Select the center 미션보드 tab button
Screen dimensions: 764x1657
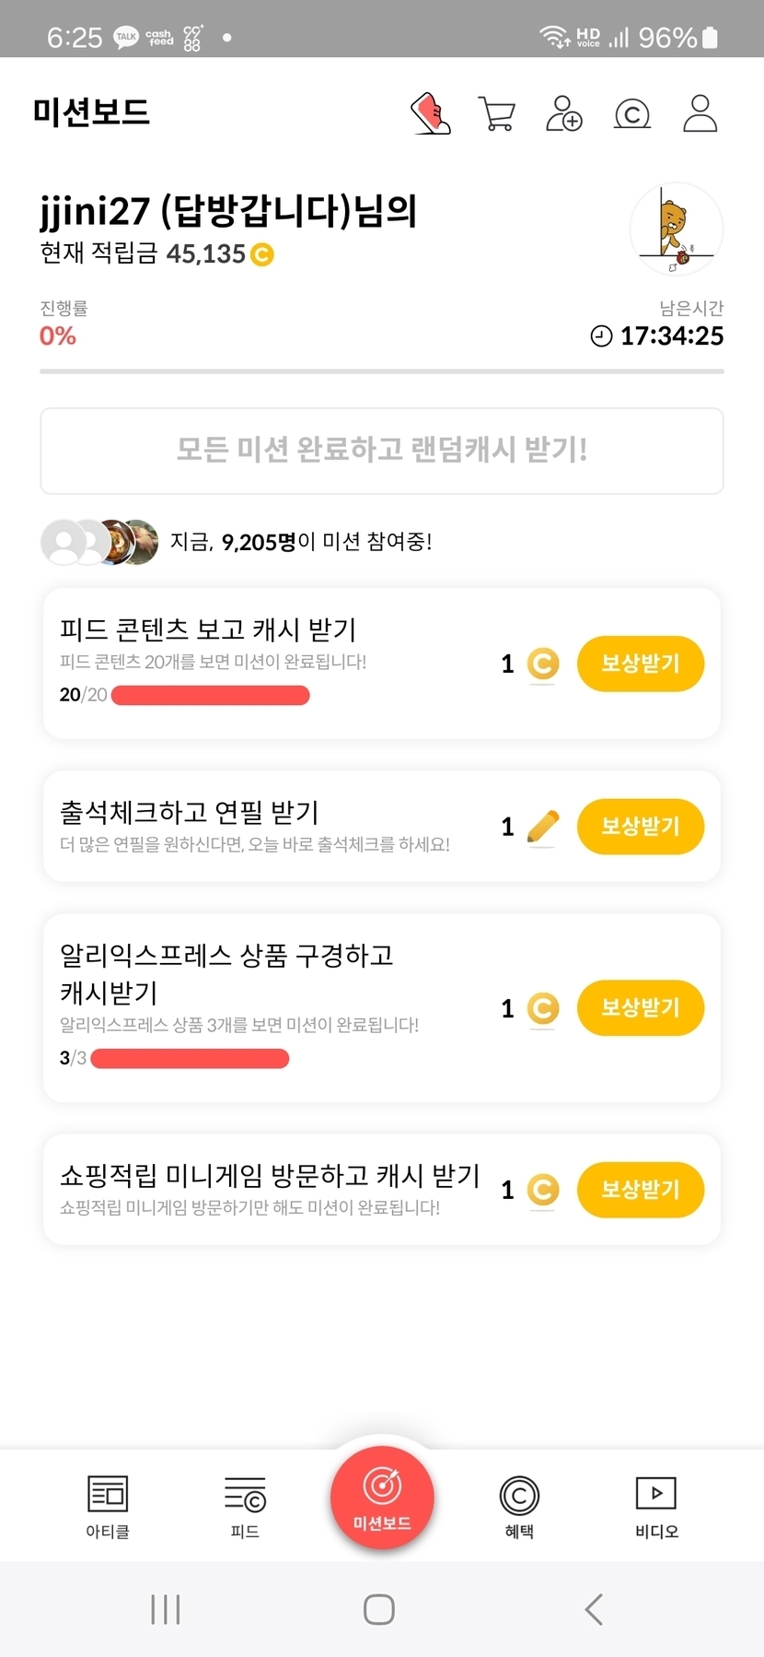pos(382,1498)
